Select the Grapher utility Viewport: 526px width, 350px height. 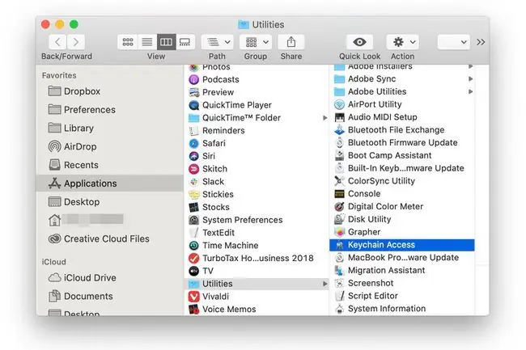point(402,232)
